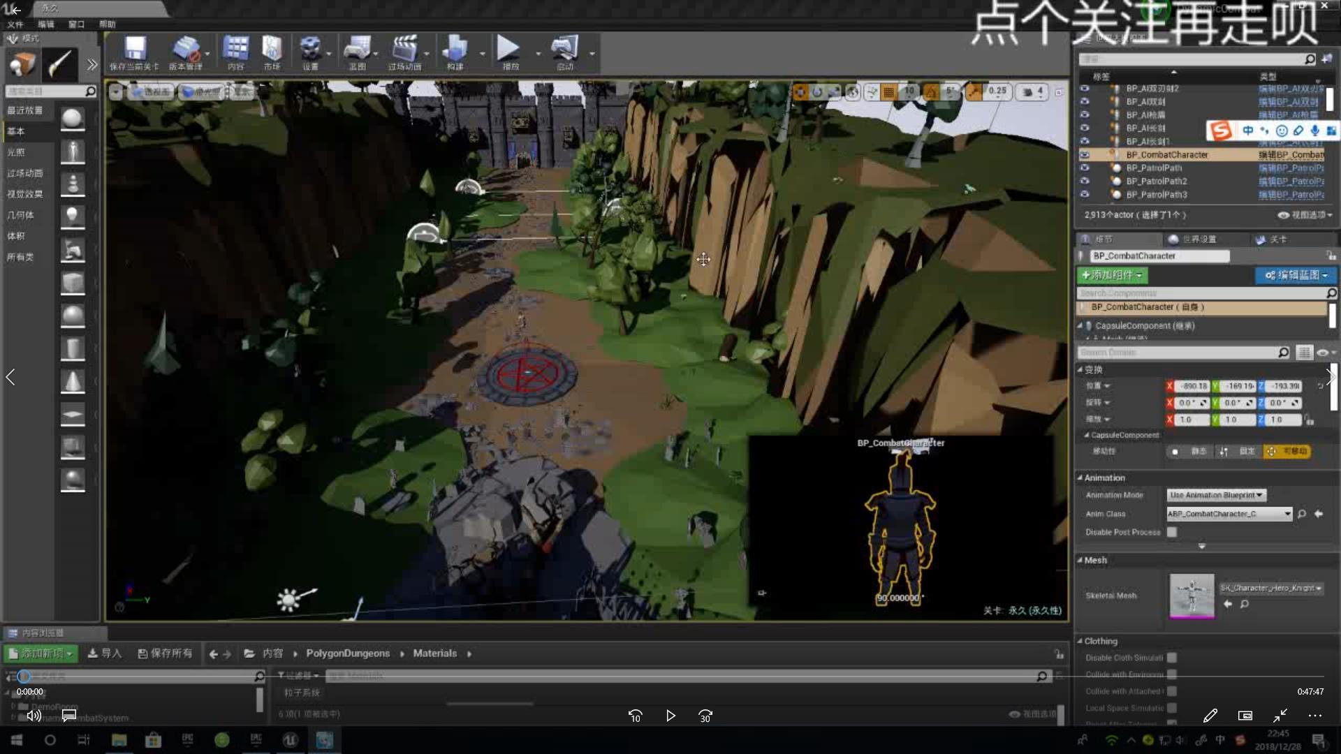Open property matrix grid icon in details
The height and width of the screenshot is (754, 1341).
pyautogui.click(x=1303, y=353)
